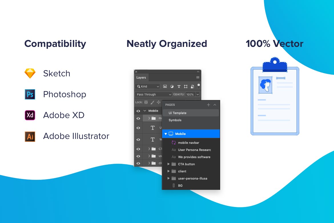Click the type layers filter icon
This screenshot has width=334, height=223.
point(179,87)
